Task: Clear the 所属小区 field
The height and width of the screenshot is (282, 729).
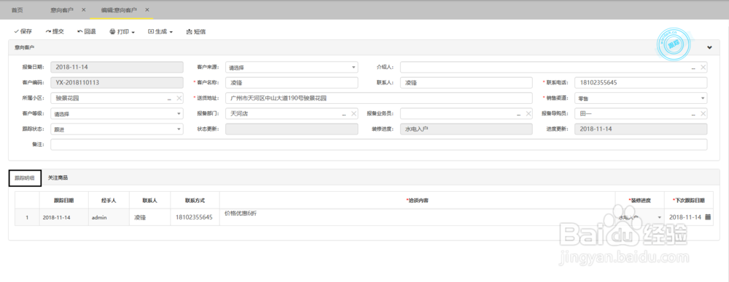Action: click(179, 98)
